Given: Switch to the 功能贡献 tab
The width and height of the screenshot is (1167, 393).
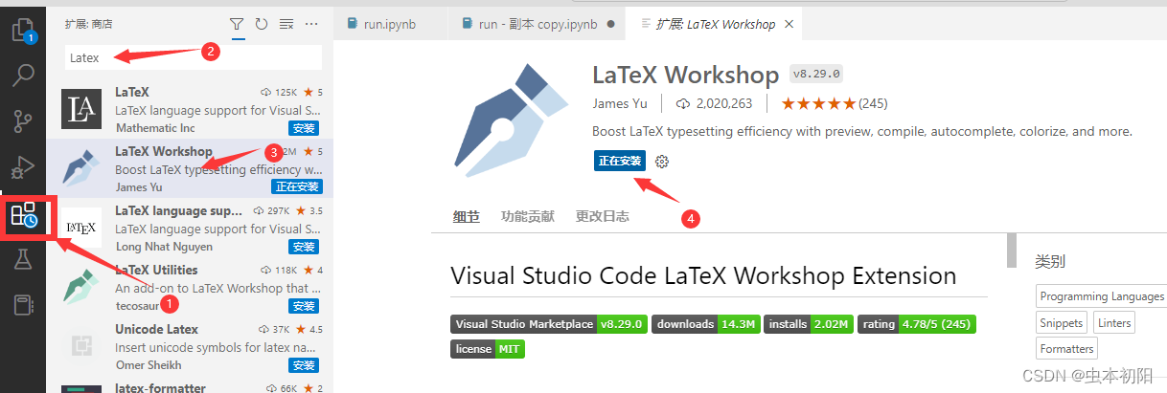Looking at the screenshot, I should click(527, 216).
